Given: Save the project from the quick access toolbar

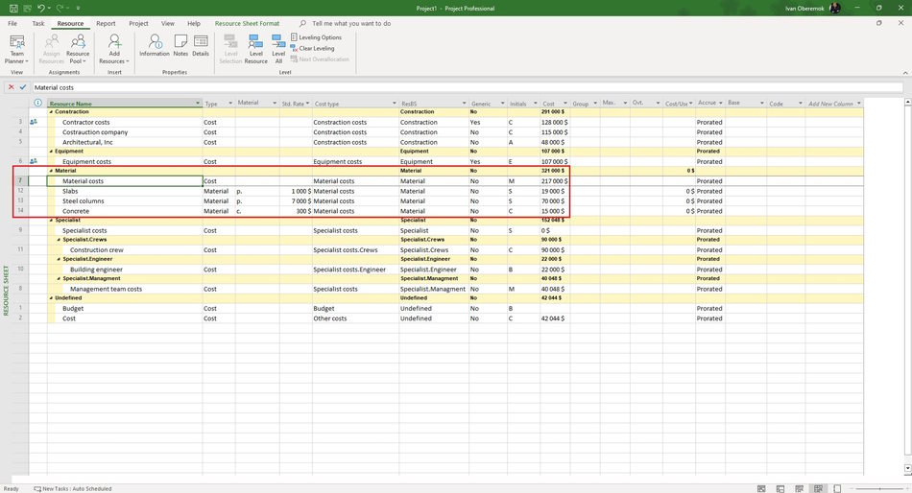Looking at the screenshot, I should tap(12, 8).
